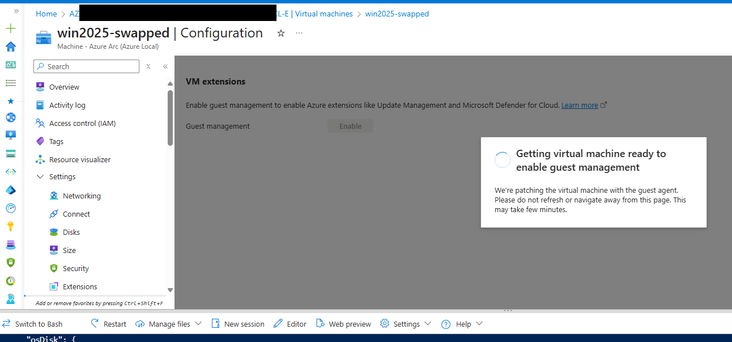Viewport: 732px width, 342px height.
Task: Favorite this page with the star icon
Action: 281,33
